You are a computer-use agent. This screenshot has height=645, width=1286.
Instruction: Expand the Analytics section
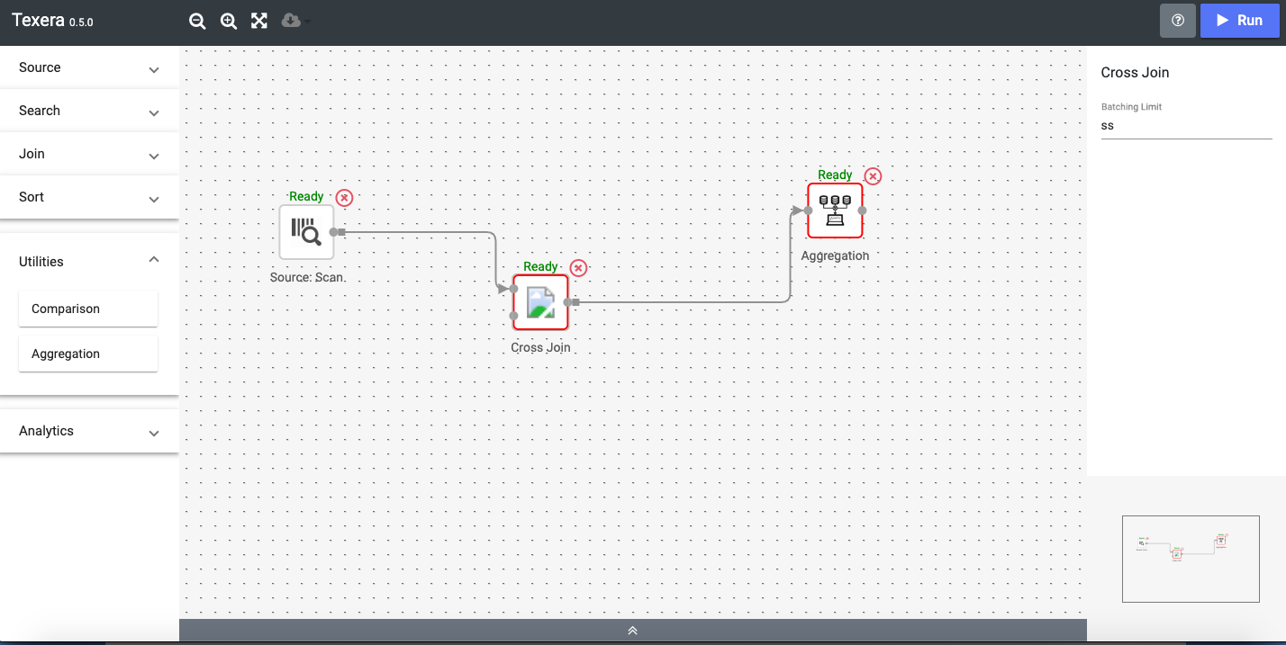coord(87,431)
